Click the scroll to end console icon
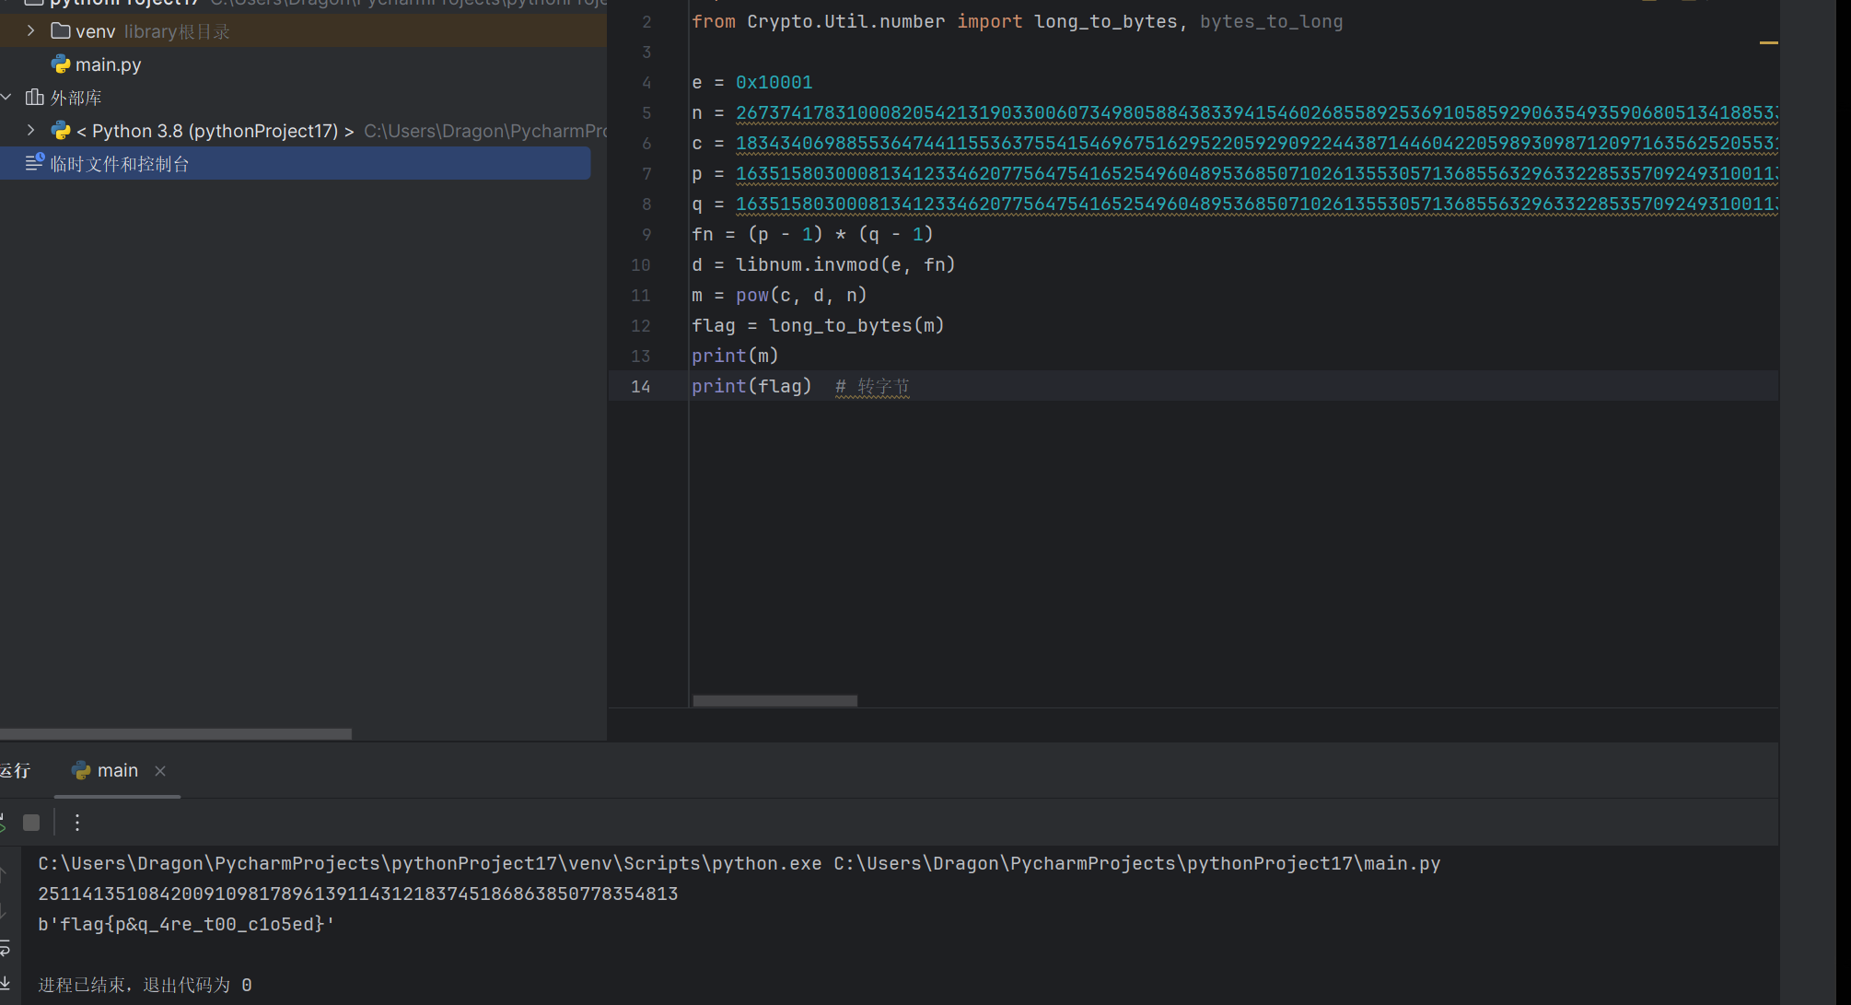Screen dimensions: 1851x1005 pyautogui.click(x=5, y=983)
